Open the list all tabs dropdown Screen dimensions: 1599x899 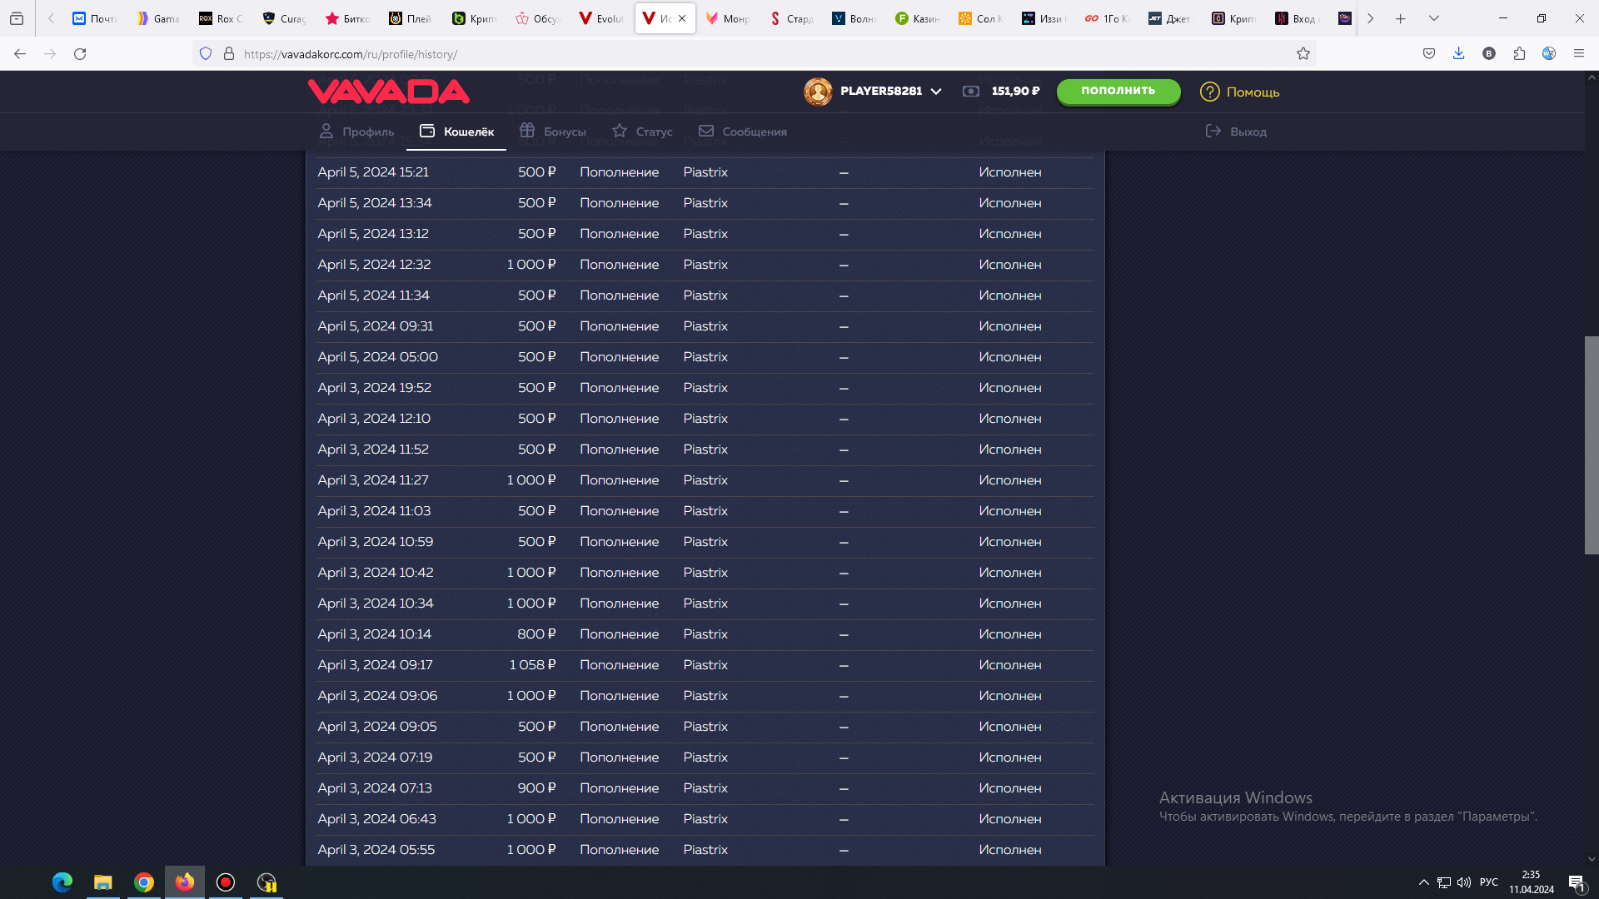(1433, 18)
